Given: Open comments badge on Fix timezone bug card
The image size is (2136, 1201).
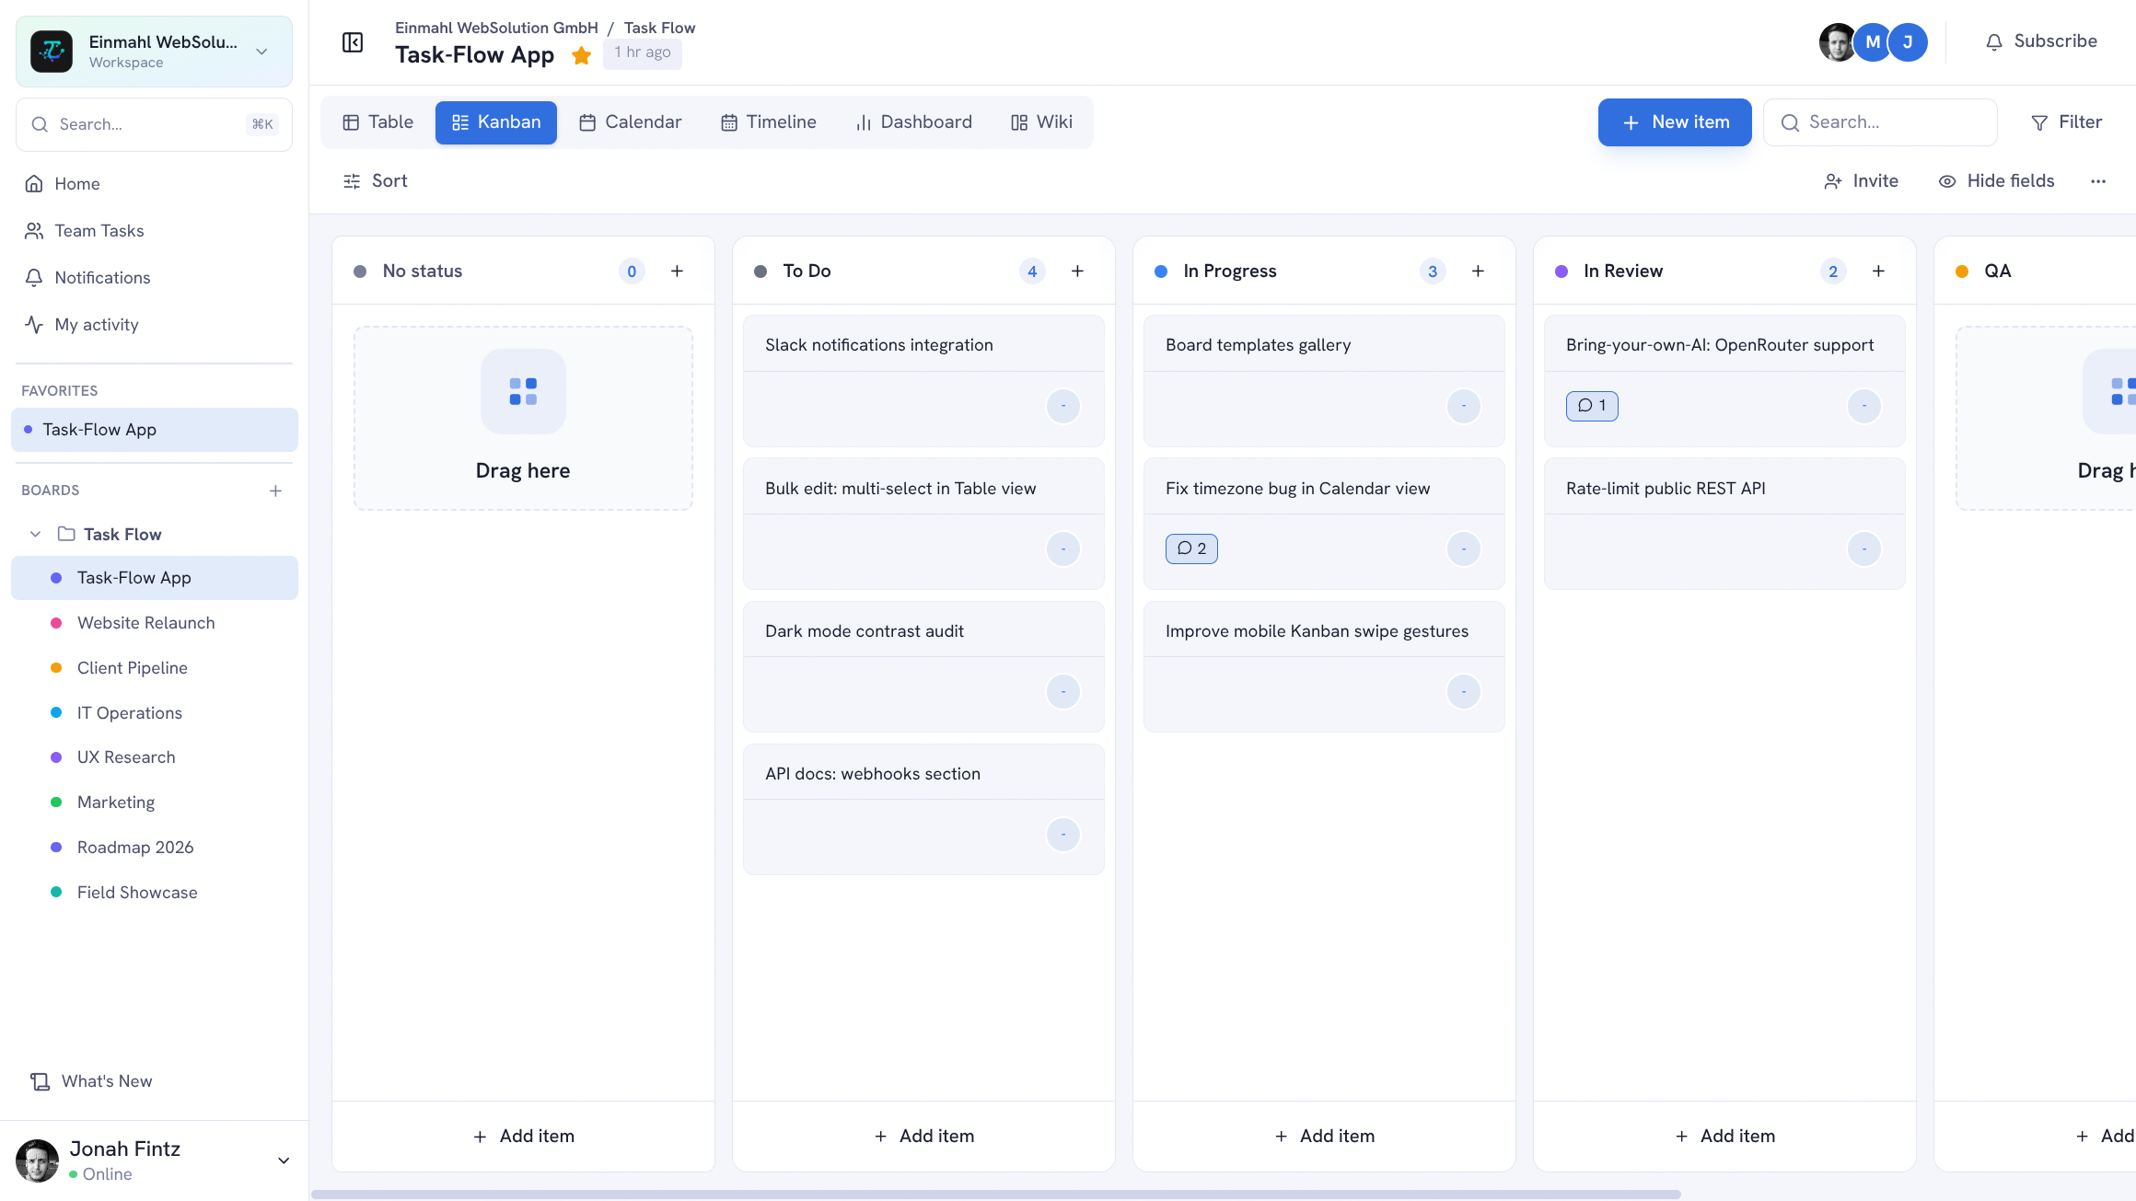Looking at the screenshot, I should point(1191,549).
